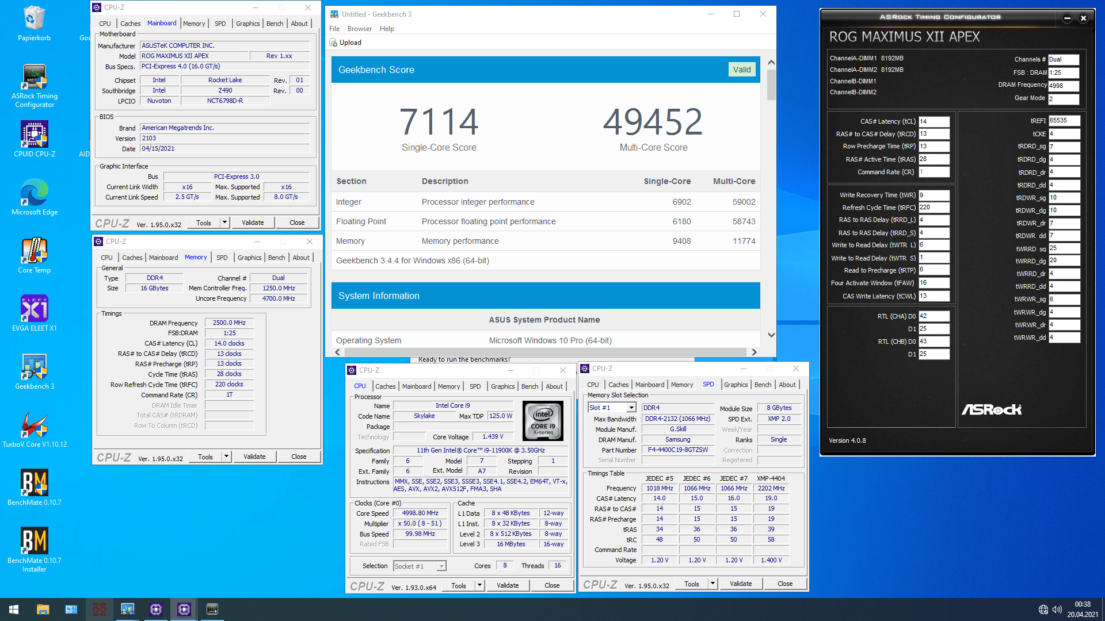Expand Tools dropdown arrow in Memory CPU-Z
The image size is (1105, 621).
pyautogui.click(x=226, y=457)
